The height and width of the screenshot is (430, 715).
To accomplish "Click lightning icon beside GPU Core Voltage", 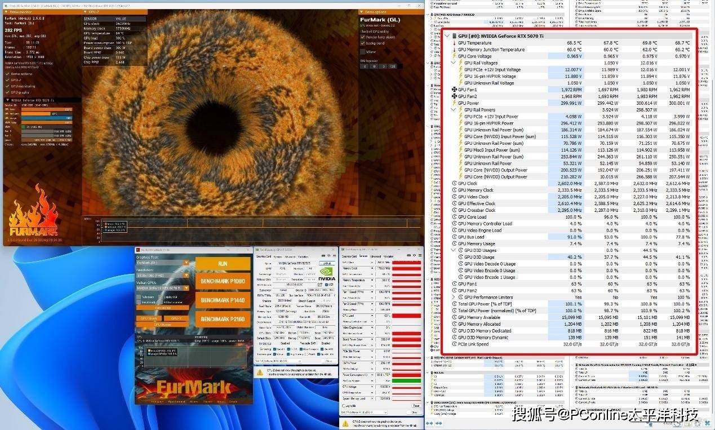I will 454,56.
